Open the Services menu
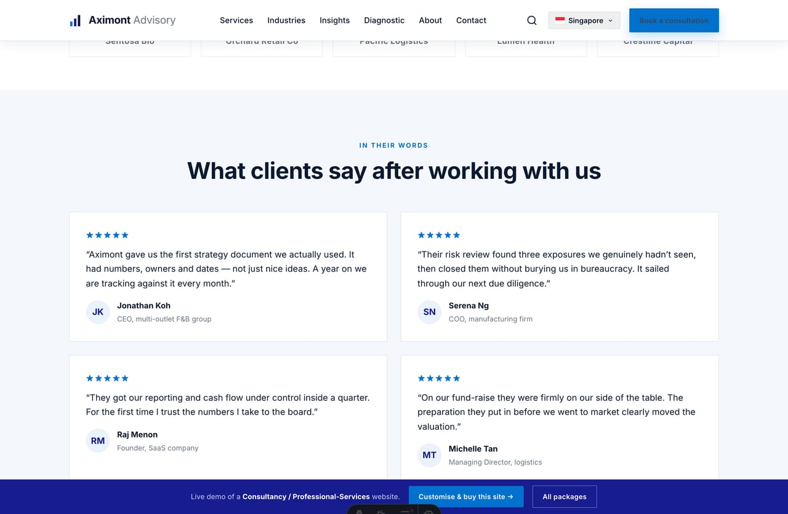This screenshot has height=514, width=788. 236,20
